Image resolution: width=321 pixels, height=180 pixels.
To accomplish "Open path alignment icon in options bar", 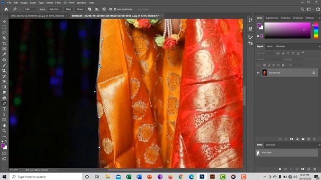I will point(97,9).
